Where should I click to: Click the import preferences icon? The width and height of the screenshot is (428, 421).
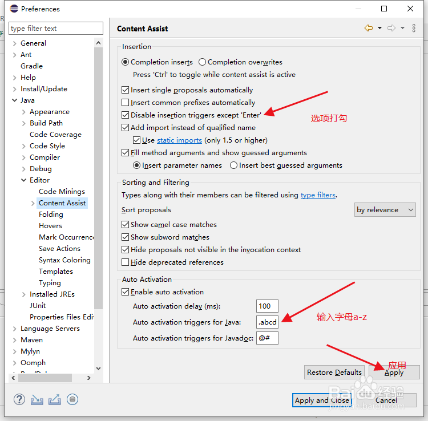pos(37,400)
